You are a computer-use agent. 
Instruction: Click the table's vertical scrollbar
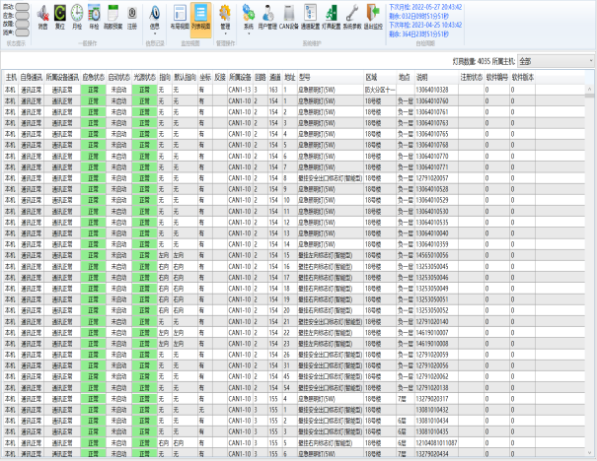pos(591,266)
